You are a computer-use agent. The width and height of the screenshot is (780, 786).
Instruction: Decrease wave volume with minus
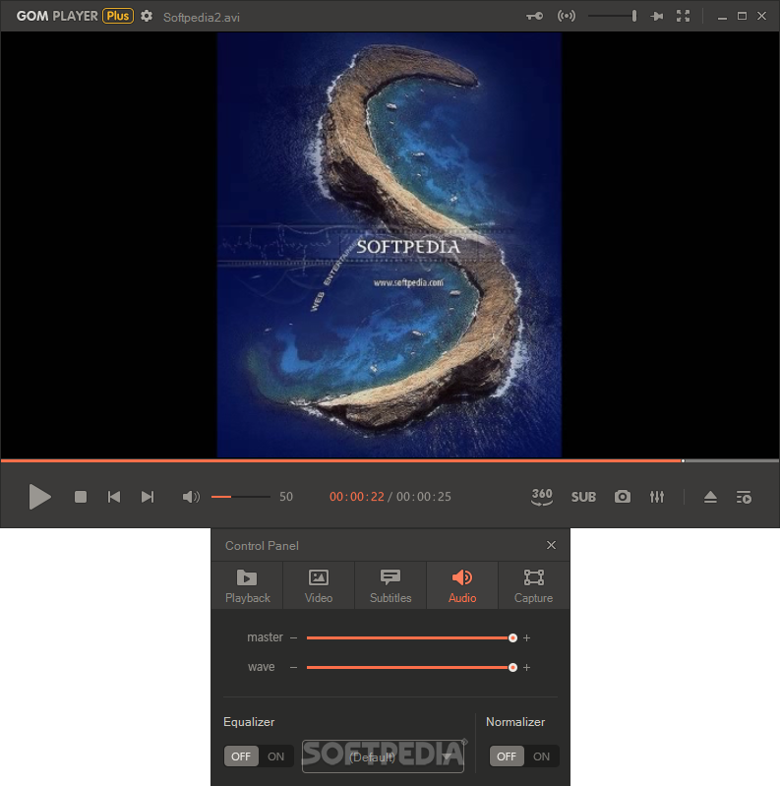click(294, 667)
